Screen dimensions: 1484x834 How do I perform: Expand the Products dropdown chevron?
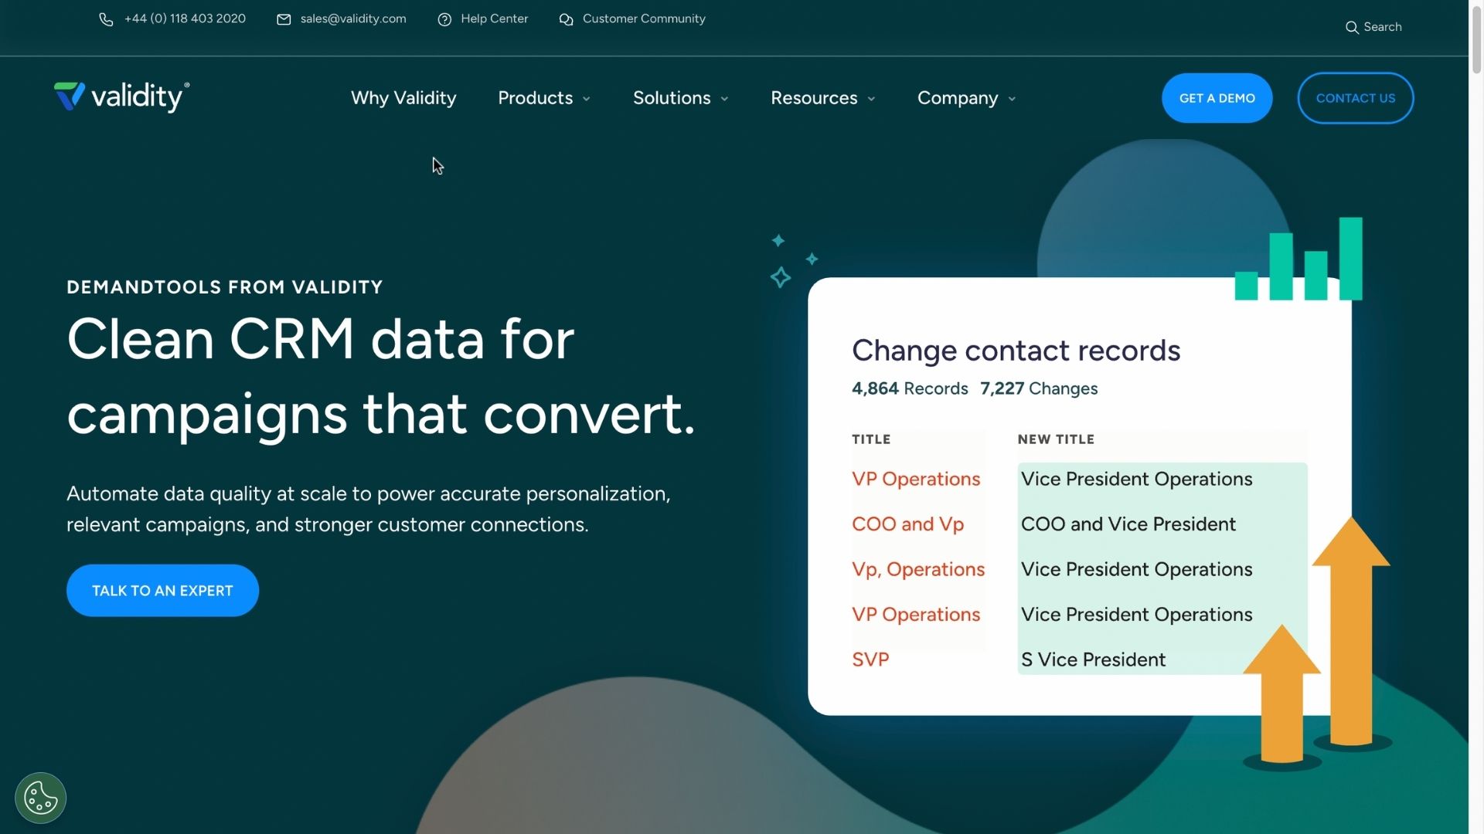pos(586,99)
